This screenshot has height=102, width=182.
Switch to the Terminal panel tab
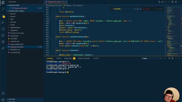(x=50, y=59)
